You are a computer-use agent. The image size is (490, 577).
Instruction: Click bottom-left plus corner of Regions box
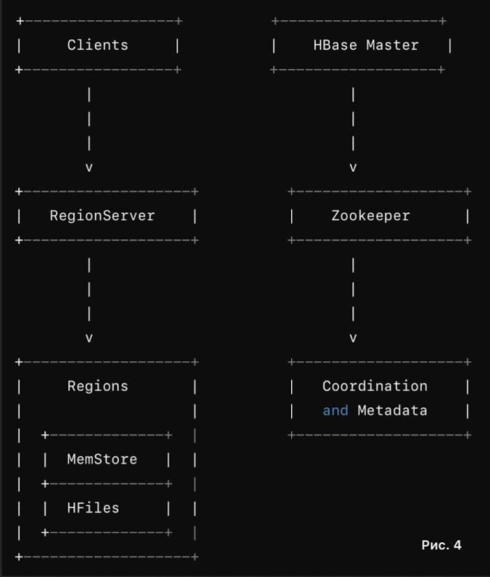[20, 557]
